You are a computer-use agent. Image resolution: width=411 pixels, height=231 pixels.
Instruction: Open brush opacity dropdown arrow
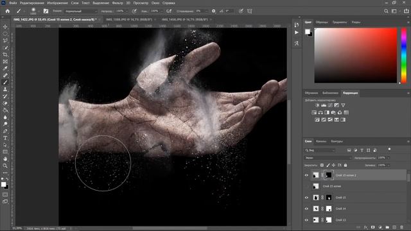[x=127, y=12]
